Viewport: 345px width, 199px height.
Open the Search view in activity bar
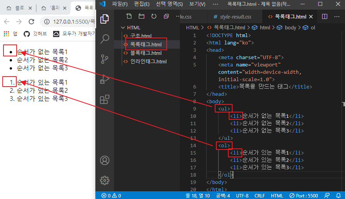(x=105, y=39)
